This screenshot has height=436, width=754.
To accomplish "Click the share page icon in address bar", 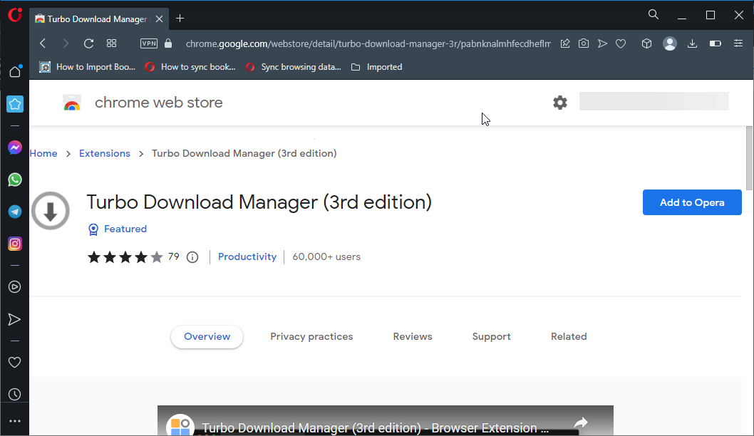I will point(565,43).
